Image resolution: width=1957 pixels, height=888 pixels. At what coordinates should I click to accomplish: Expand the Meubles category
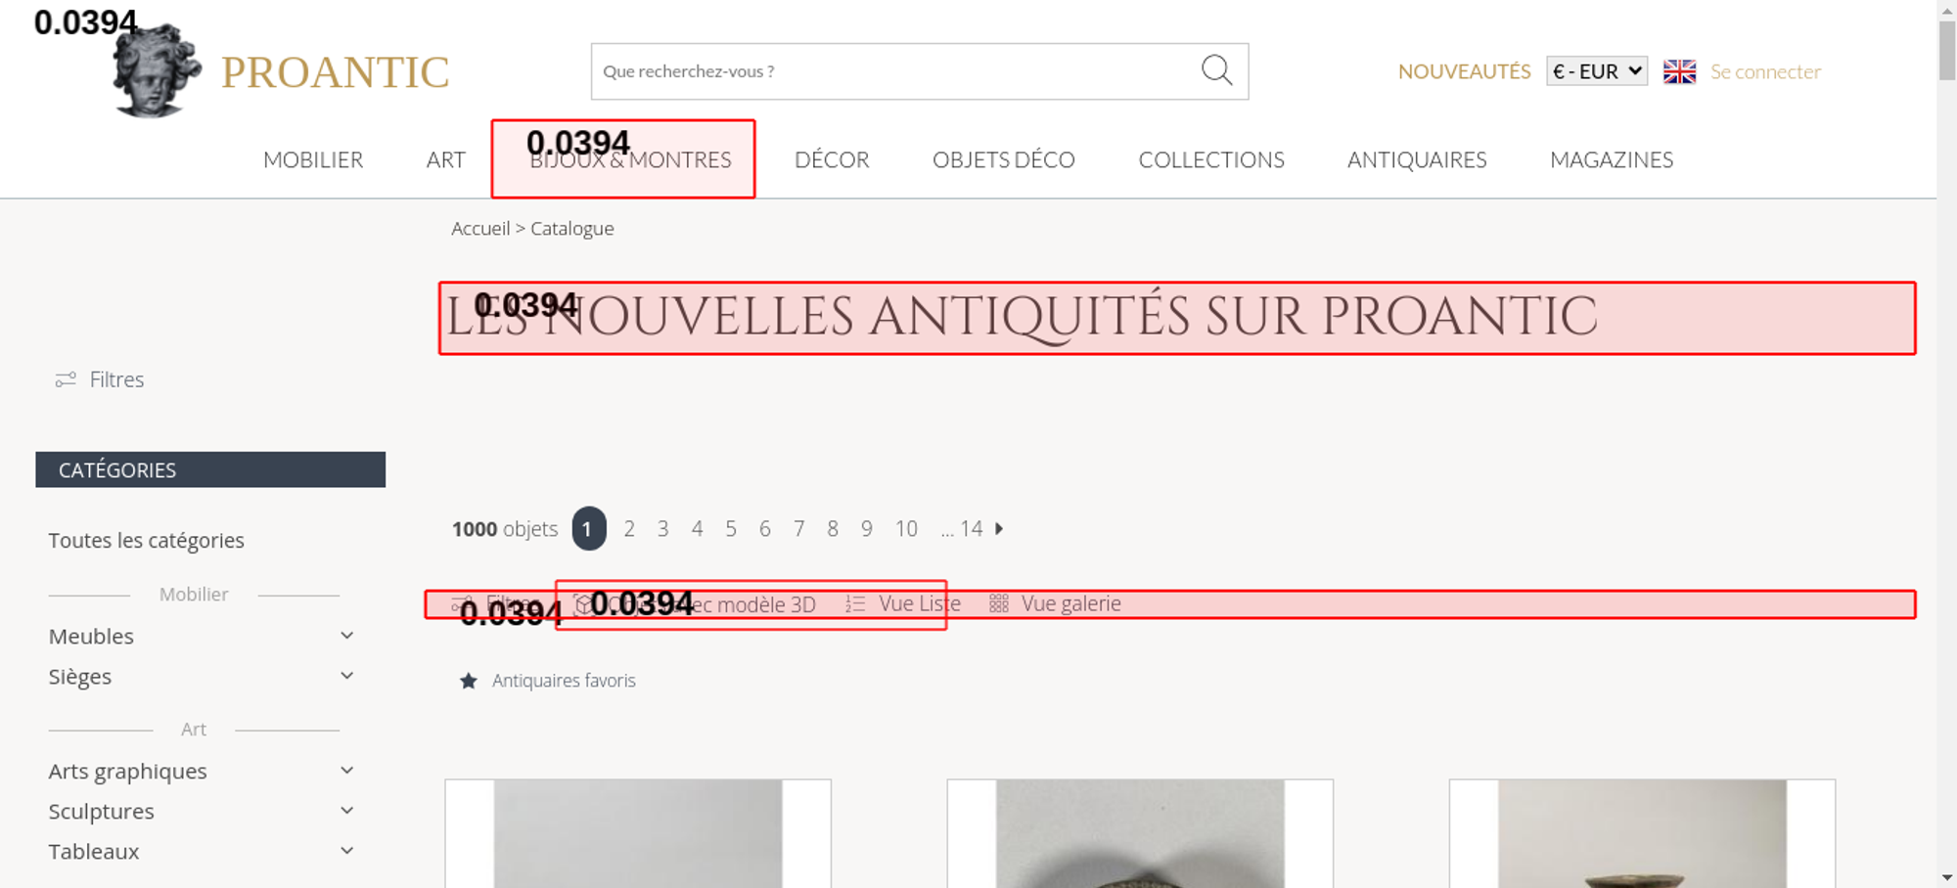pyautogui.click(x=346, y=636)
